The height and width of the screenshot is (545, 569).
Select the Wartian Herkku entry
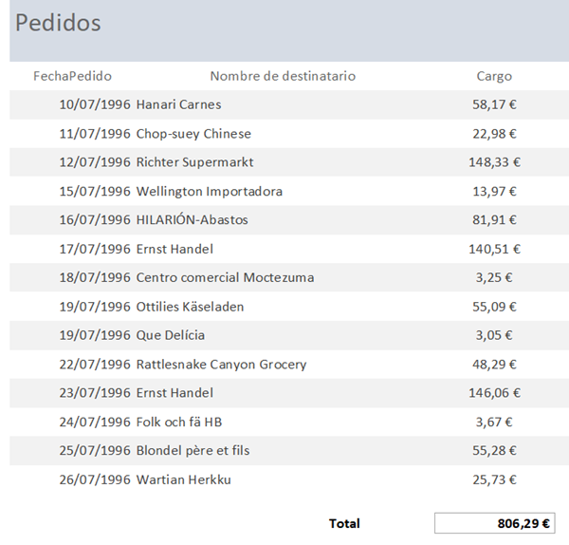[x=183, y=479]
